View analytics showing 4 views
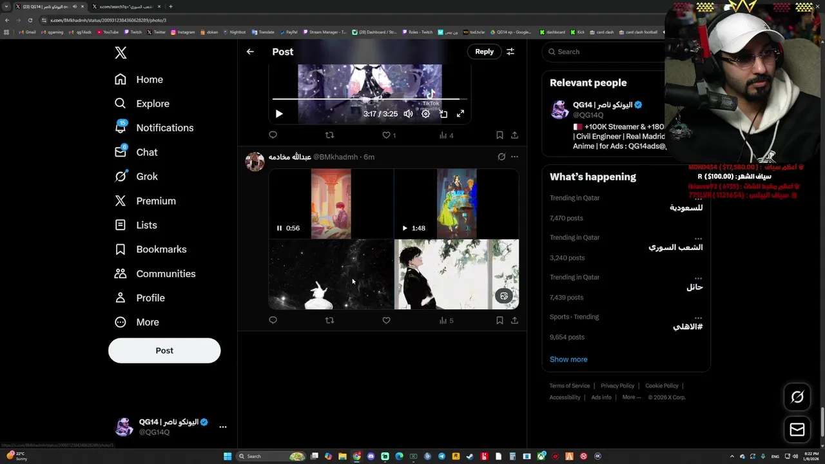825x464 pixels. 446,135
